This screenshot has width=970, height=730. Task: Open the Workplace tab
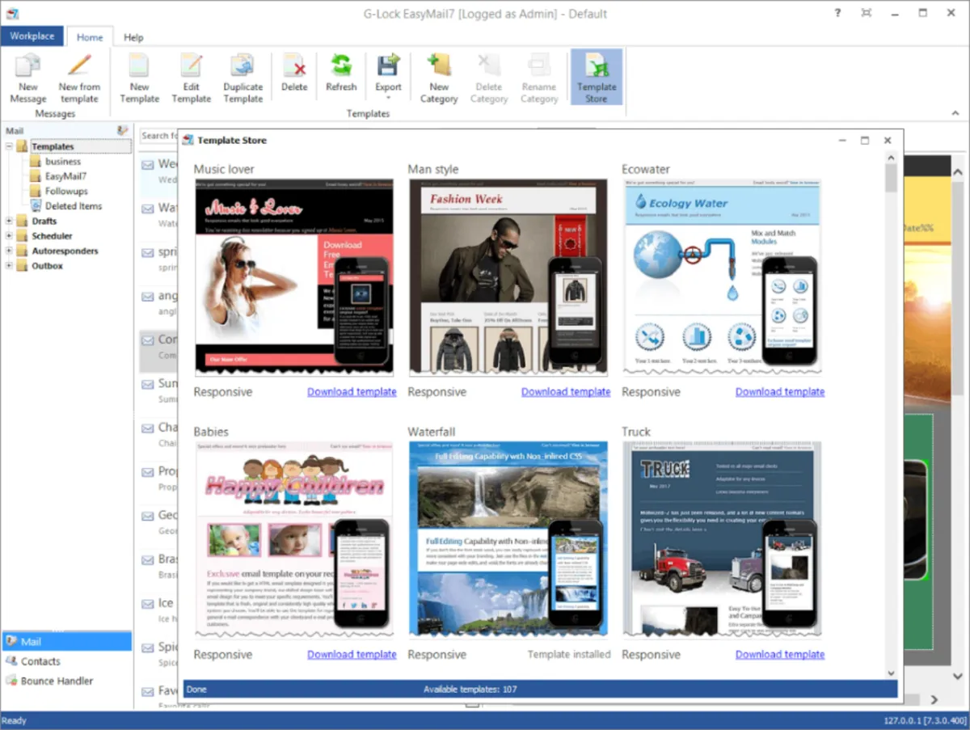pos(32,36)
